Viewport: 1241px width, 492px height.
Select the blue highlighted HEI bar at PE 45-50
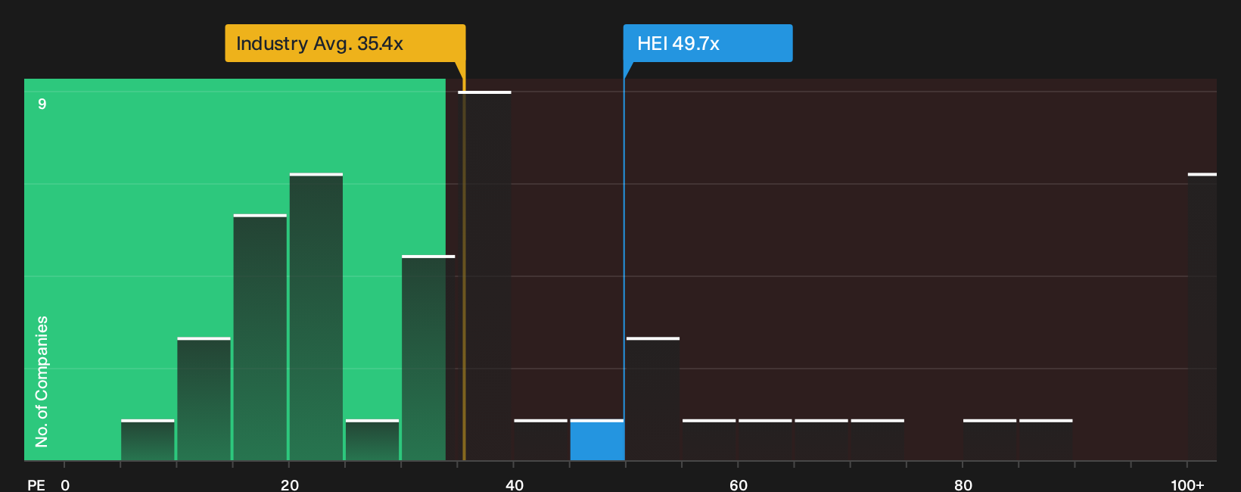(x=597, y=440)
